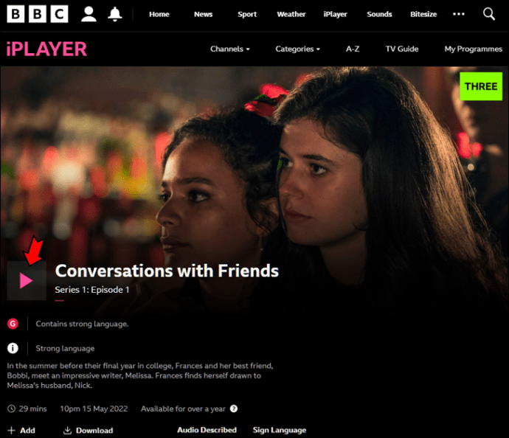Click the pink G guidance icon

(x=13, y=324)
